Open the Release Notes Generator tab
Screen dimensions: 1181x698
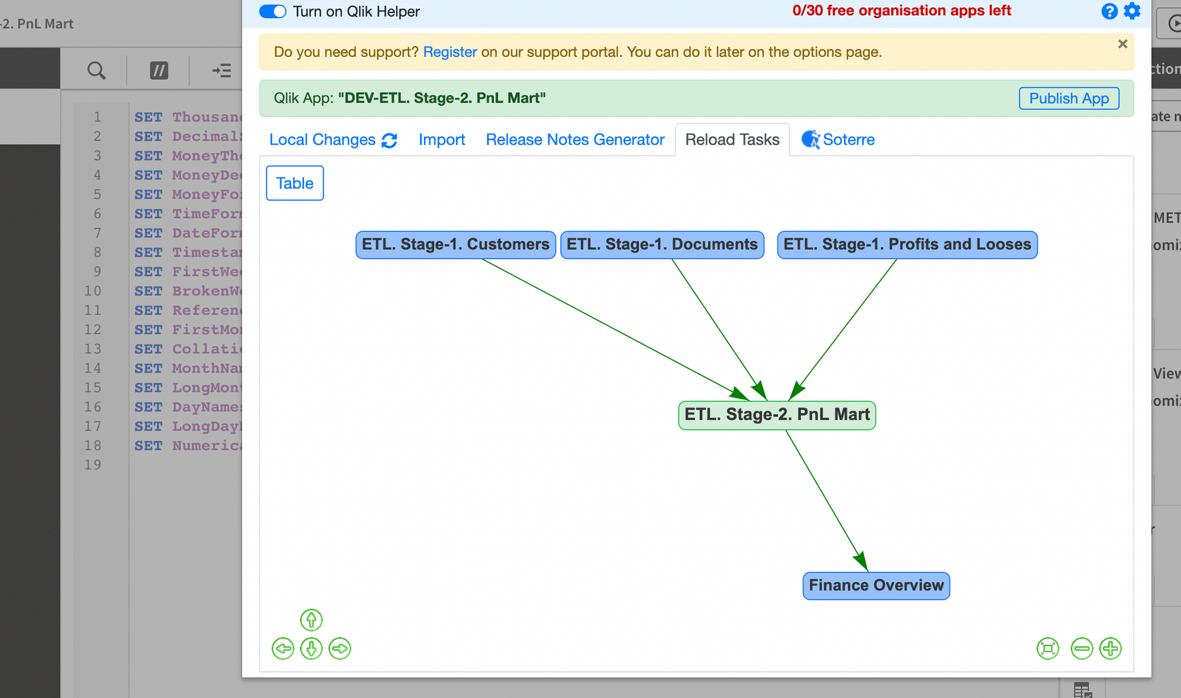(x=575, y=140)
